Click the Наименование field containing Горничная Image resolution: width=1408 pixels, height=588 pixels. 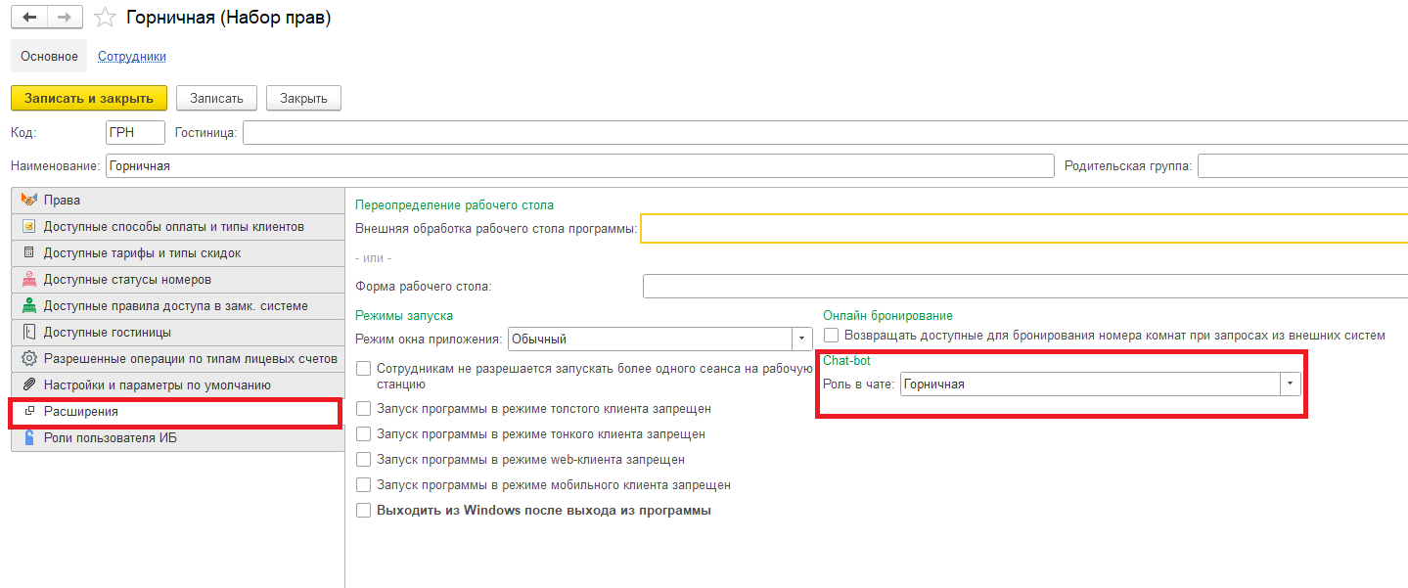[580, 165]
